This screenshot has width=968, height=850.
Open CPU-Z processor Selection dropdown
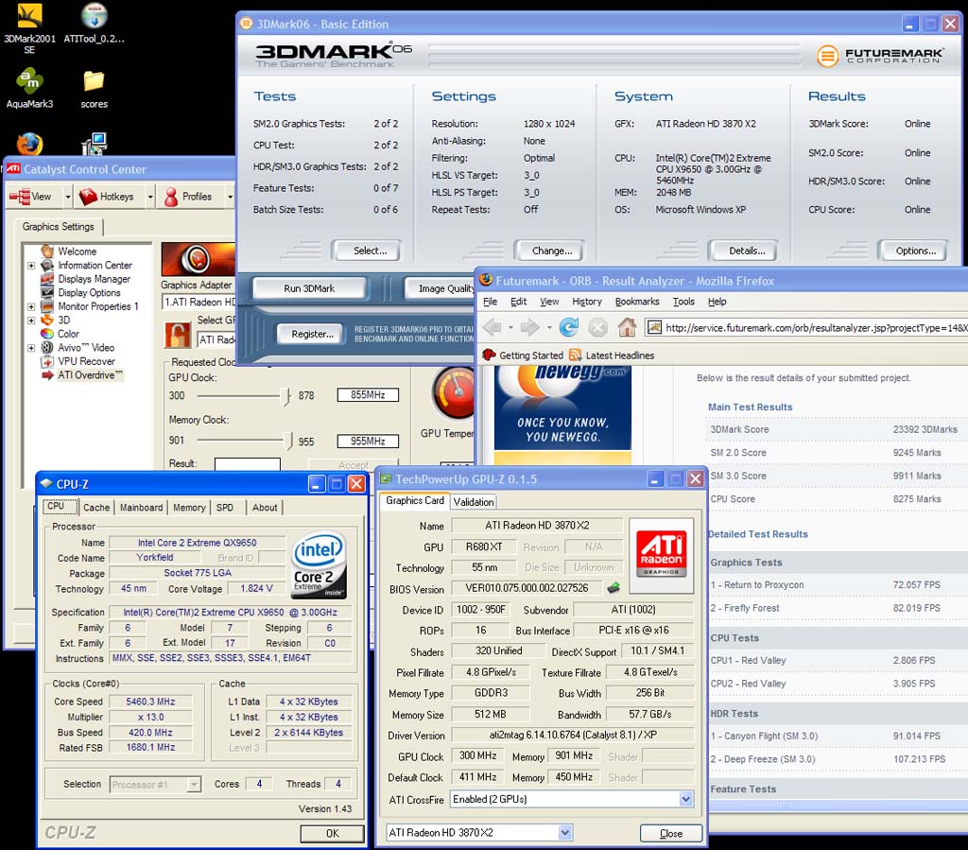click(x=194, y=785)
